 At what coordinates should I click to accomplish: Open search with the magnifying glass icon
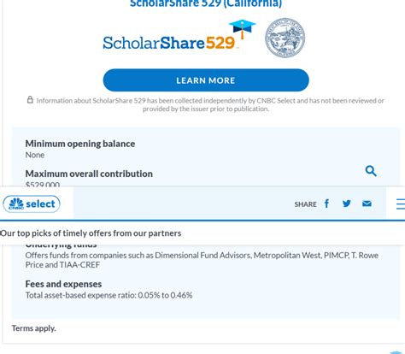[371, 171]
